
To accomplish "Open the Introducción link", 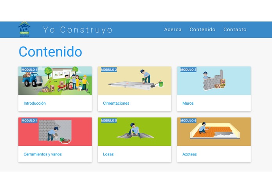I will coord(35,104).
